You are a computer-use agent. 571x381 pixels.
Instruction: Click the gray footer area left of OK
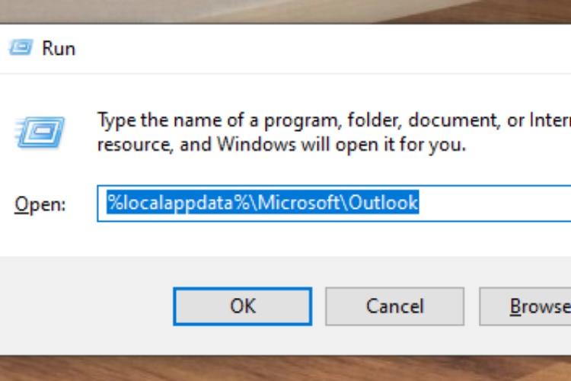click(x=87, y=306)
